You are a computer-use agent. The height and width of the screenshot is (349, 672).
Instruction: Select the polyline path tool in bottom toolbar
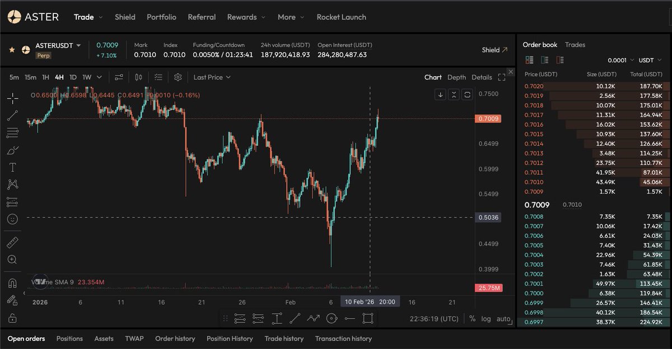click(x=313, y=318)
